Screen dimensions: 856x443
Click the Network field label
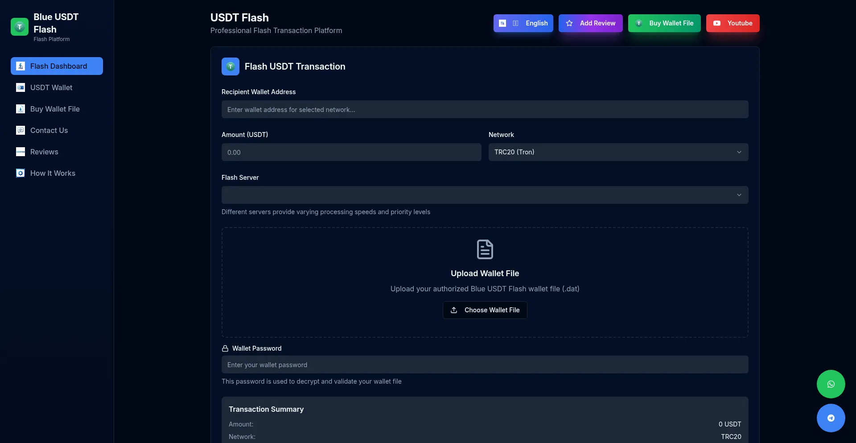point(501,135)
